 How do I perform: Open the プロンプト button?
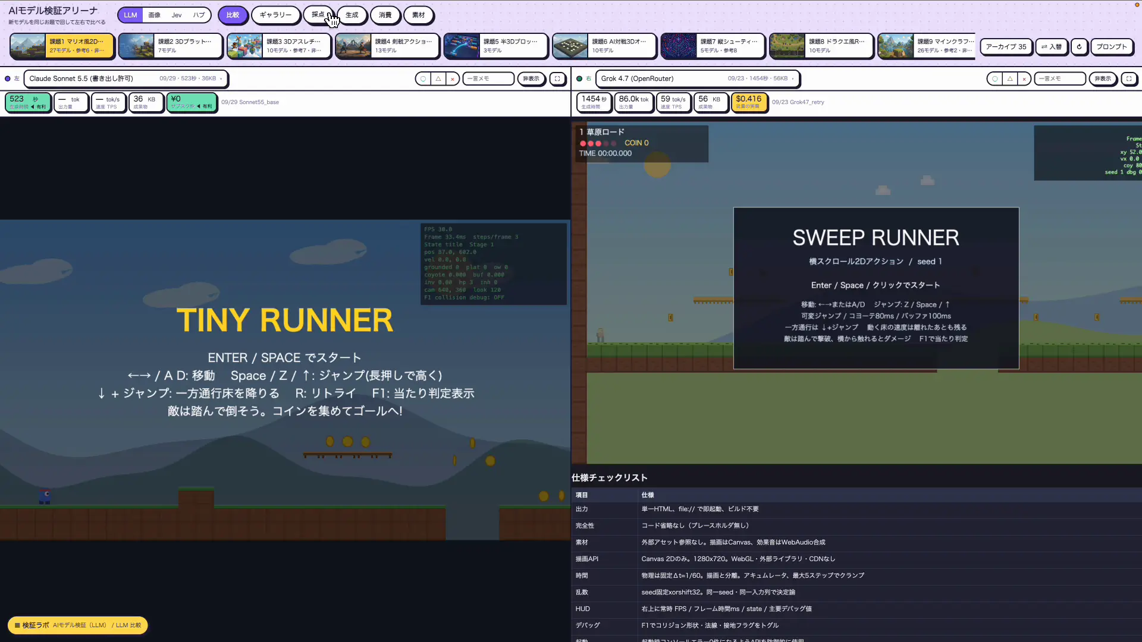coord(1112,47)
